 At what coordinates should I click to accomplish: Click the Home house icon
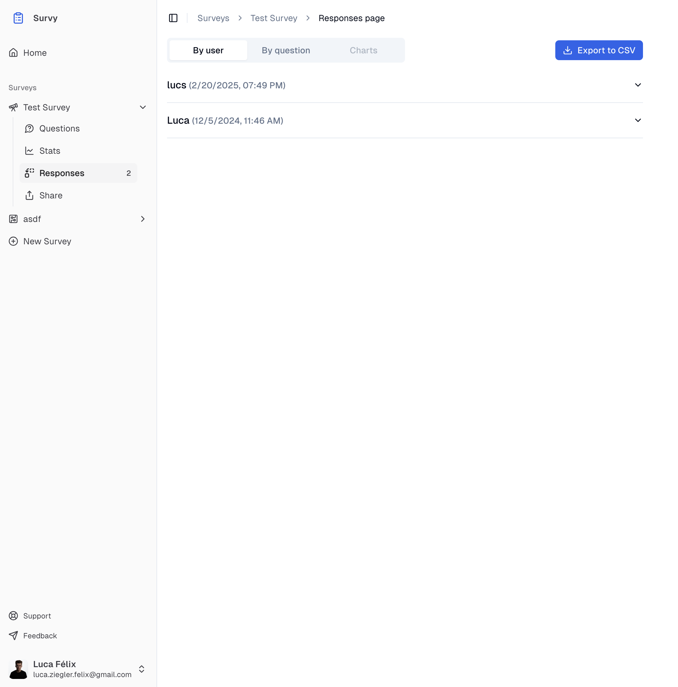[13, 53]
